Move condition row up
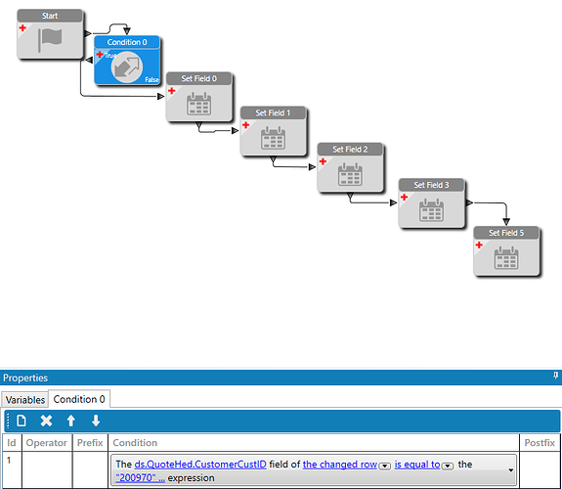 (x=71, y=421)
